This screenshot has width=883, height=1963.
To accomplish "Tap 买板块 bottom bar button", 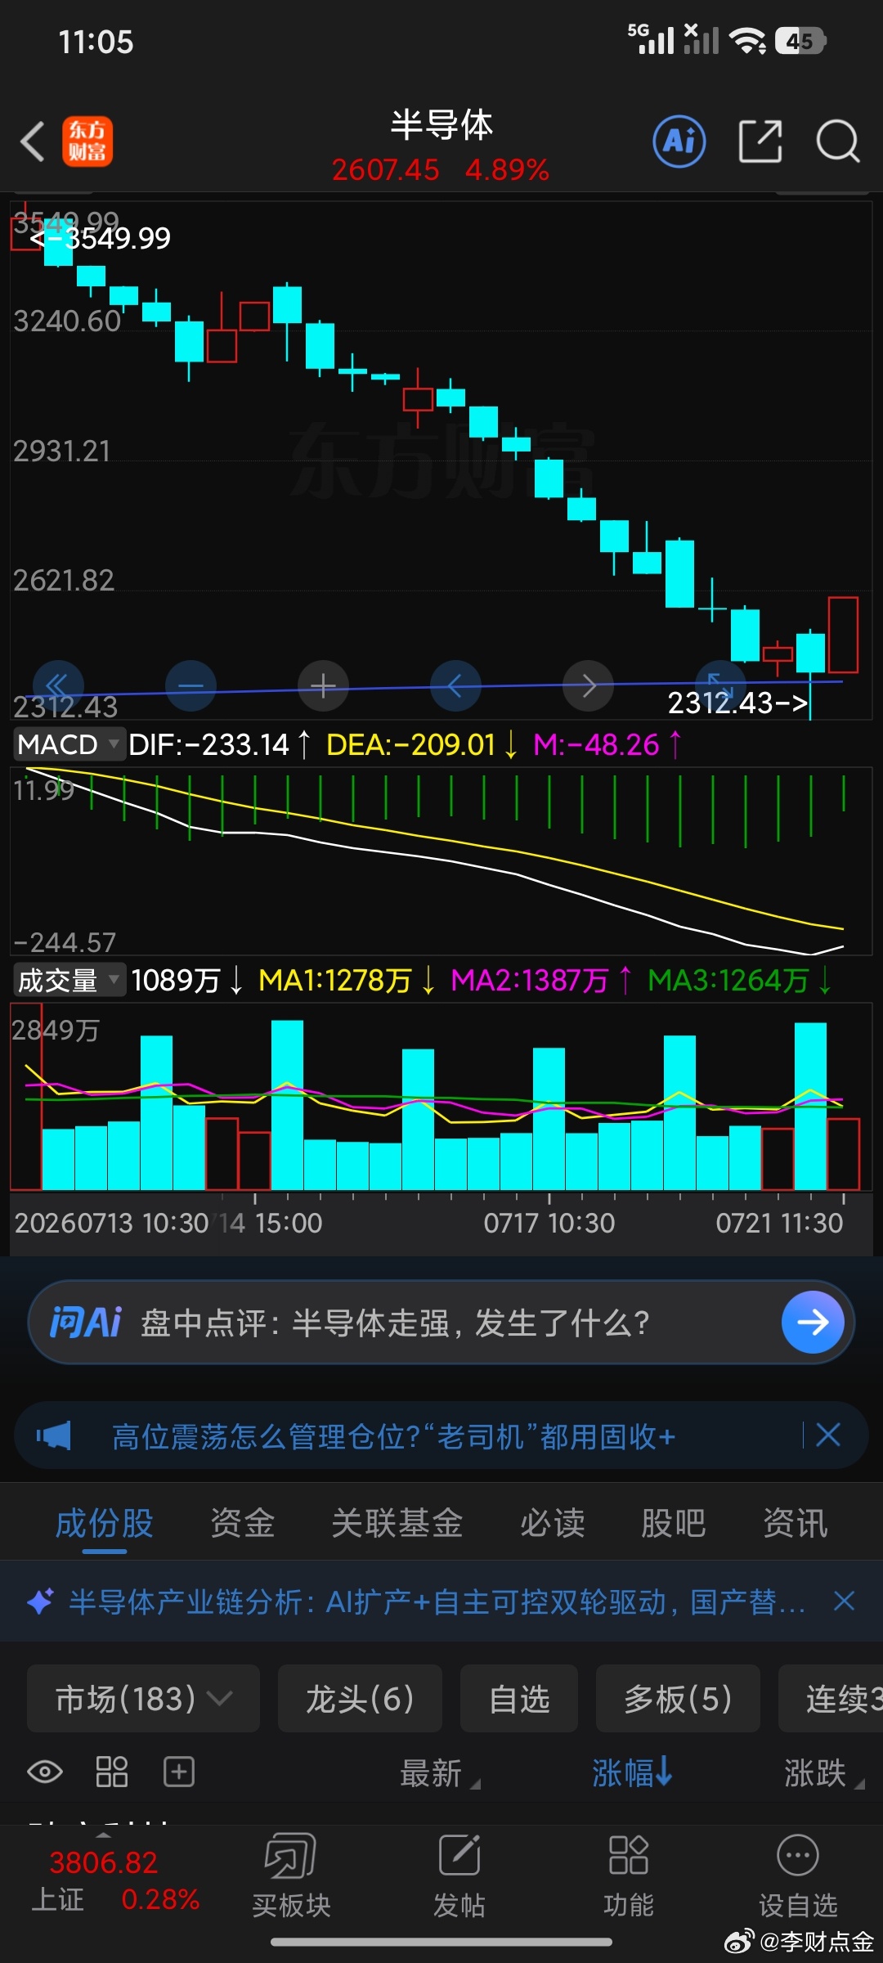I will pyautogui.click(x=291, y=1877).
